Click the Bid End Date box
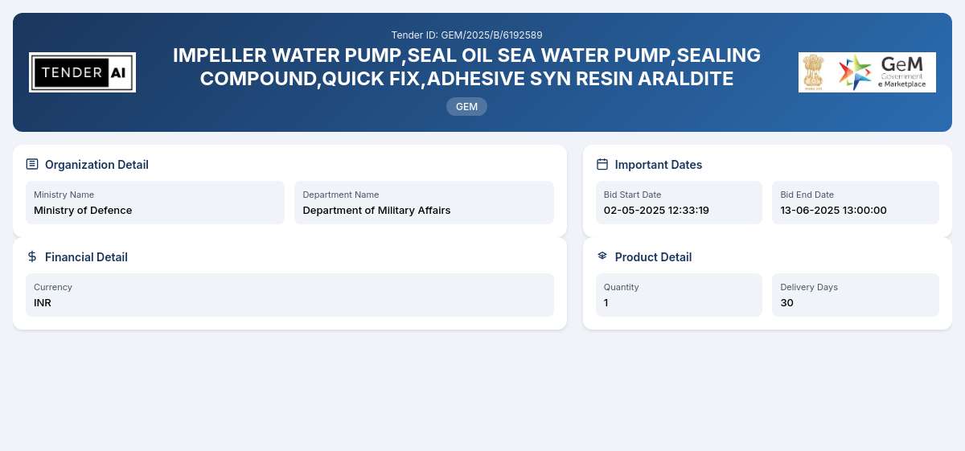965x451 pixels. click(856, 203)
